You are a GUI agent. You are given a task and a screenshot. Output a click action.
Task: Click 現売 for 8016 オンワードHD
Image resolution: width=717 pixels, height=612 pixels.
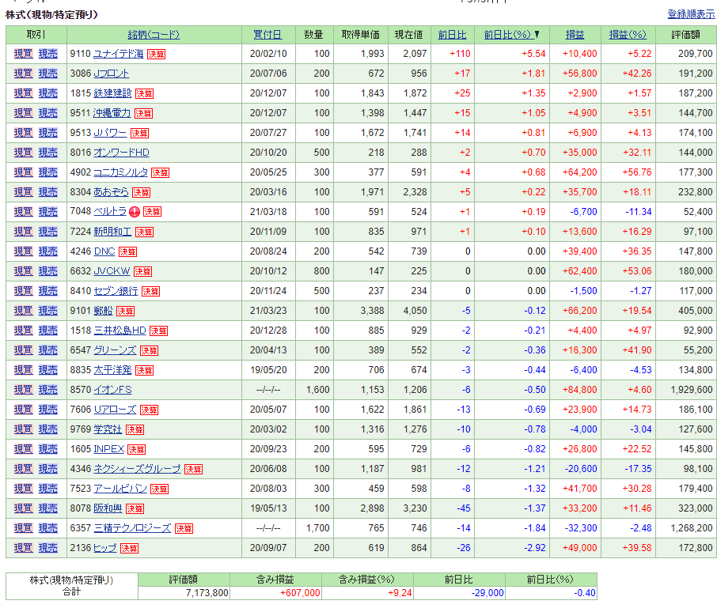coord(48,153)
